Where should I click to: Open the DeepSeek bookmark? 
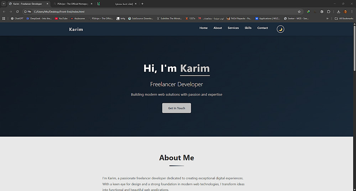pos(39,18)
